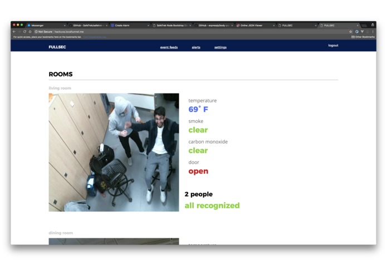Bookmark this page with the star icon
387x275 pixels.
click(350, 32)
